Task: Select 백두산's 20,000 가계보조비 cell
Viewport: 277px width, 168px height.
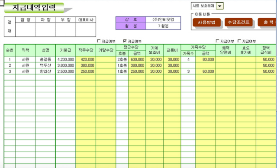Action: click(x=155, y=65)
